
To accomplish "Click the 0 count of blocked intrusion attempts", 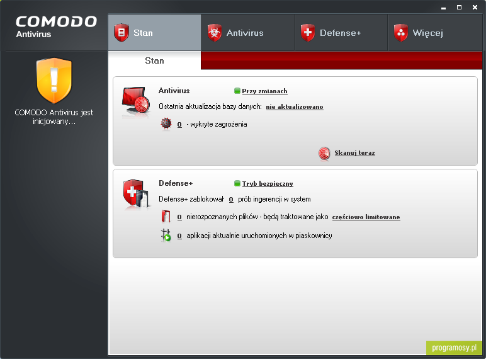I will pyautogui.click(x=231, y=200).
